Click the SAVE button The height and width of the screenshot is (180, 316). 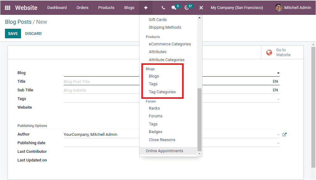pyautogui.click(x=13, y=33)
